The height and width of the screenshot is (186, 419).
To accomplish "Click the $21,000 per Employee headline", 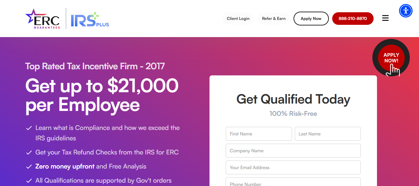I will tap(102, 95).
